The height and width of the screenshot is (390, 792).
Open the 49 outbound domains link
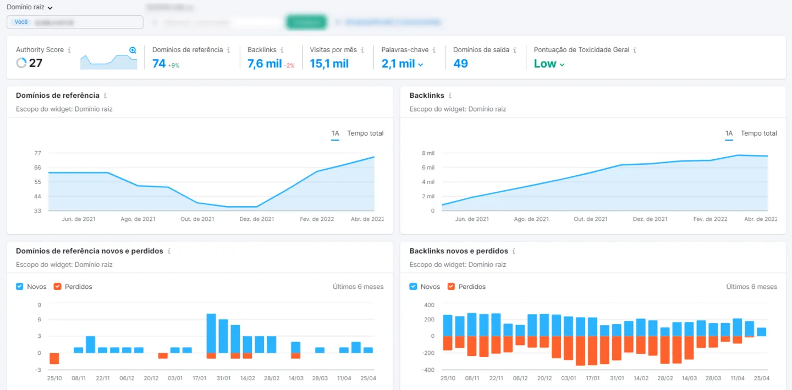coord(460,64)
